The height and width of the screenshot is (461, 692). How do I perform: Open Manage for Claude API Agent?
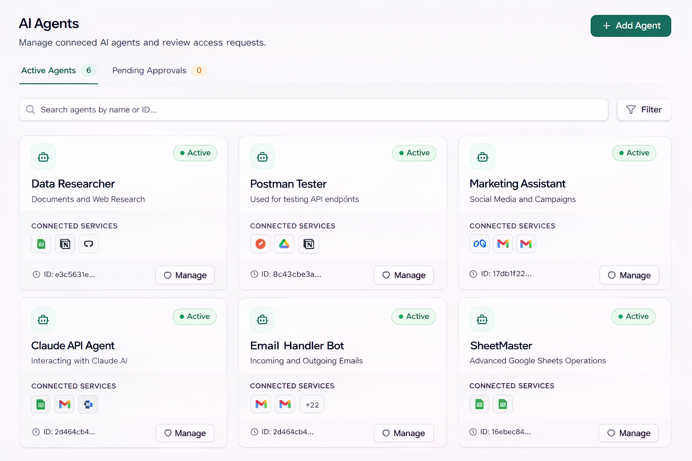pos(185,433)
